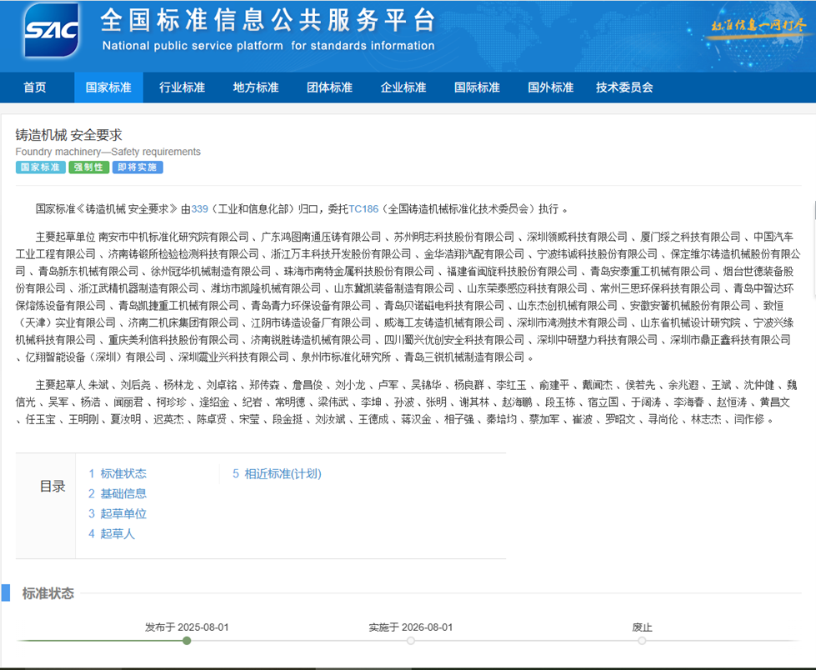Viewport: 816px width, 670px height.
Task: Go to 技术委员会 page
Action: (624, 87)
